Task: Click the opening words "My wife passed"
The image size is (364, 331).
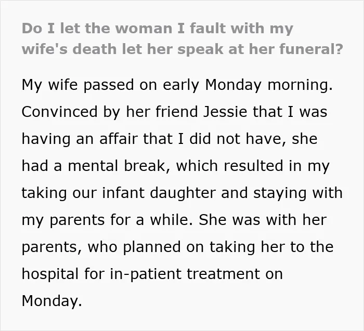Action: pyautogui.click(x=77, y=85)
